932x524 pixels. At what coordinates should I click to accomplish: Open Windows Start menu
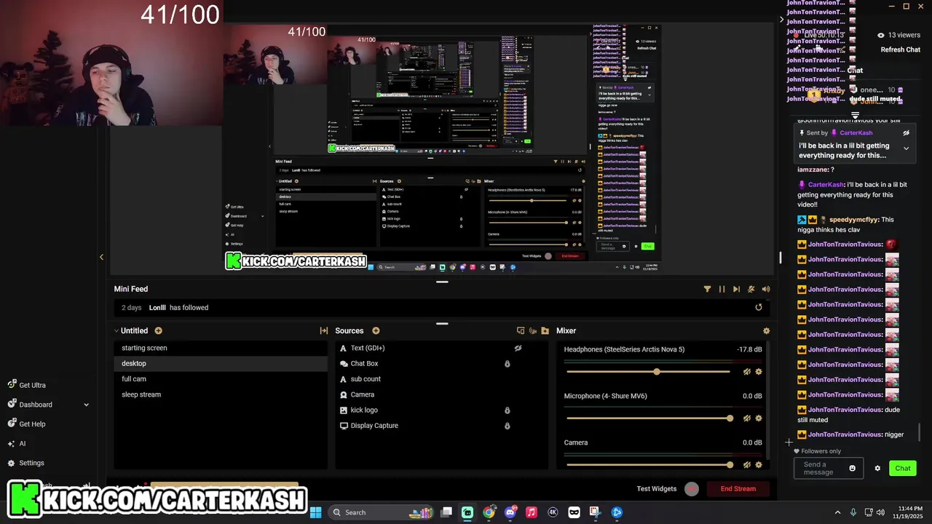click(316, 512)
